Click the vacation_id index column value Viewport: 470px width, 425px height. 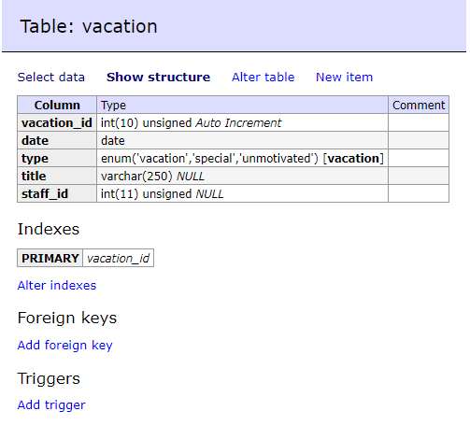pos(119,258)
